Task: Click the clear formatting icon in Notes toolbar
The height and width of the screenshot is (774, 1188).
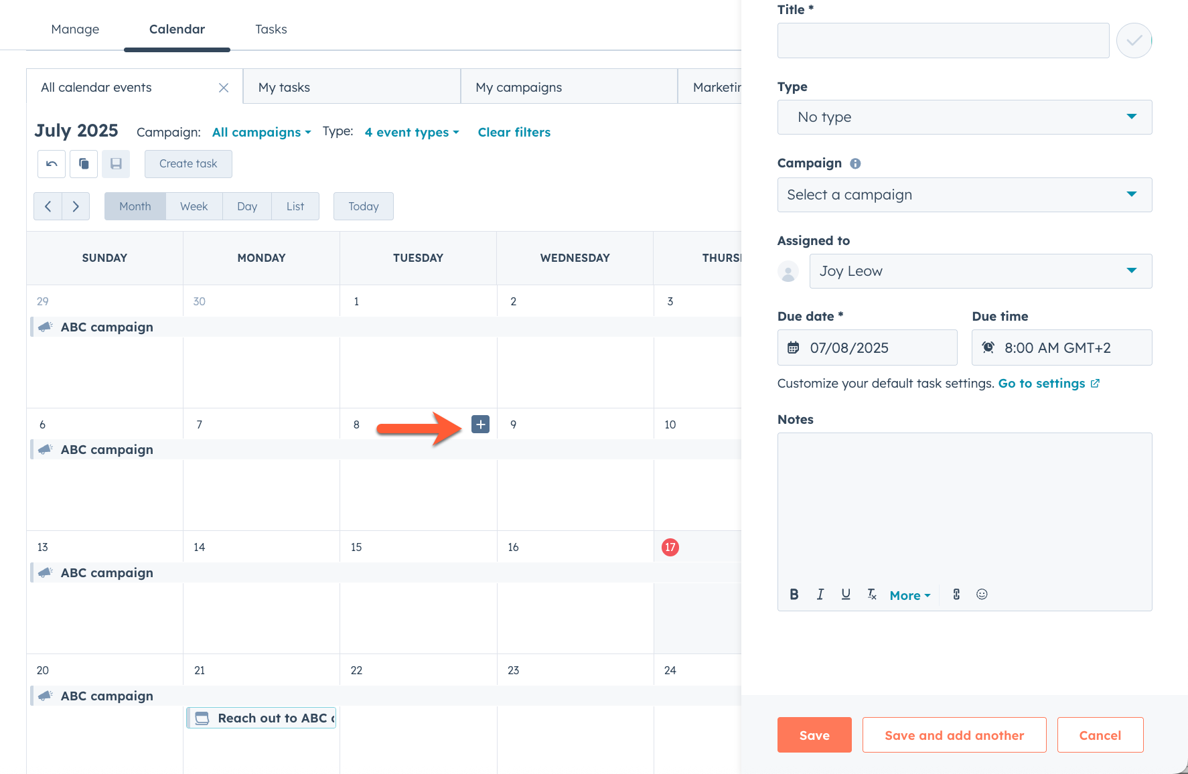Action: pyautogui.click(x=871, y=594)
